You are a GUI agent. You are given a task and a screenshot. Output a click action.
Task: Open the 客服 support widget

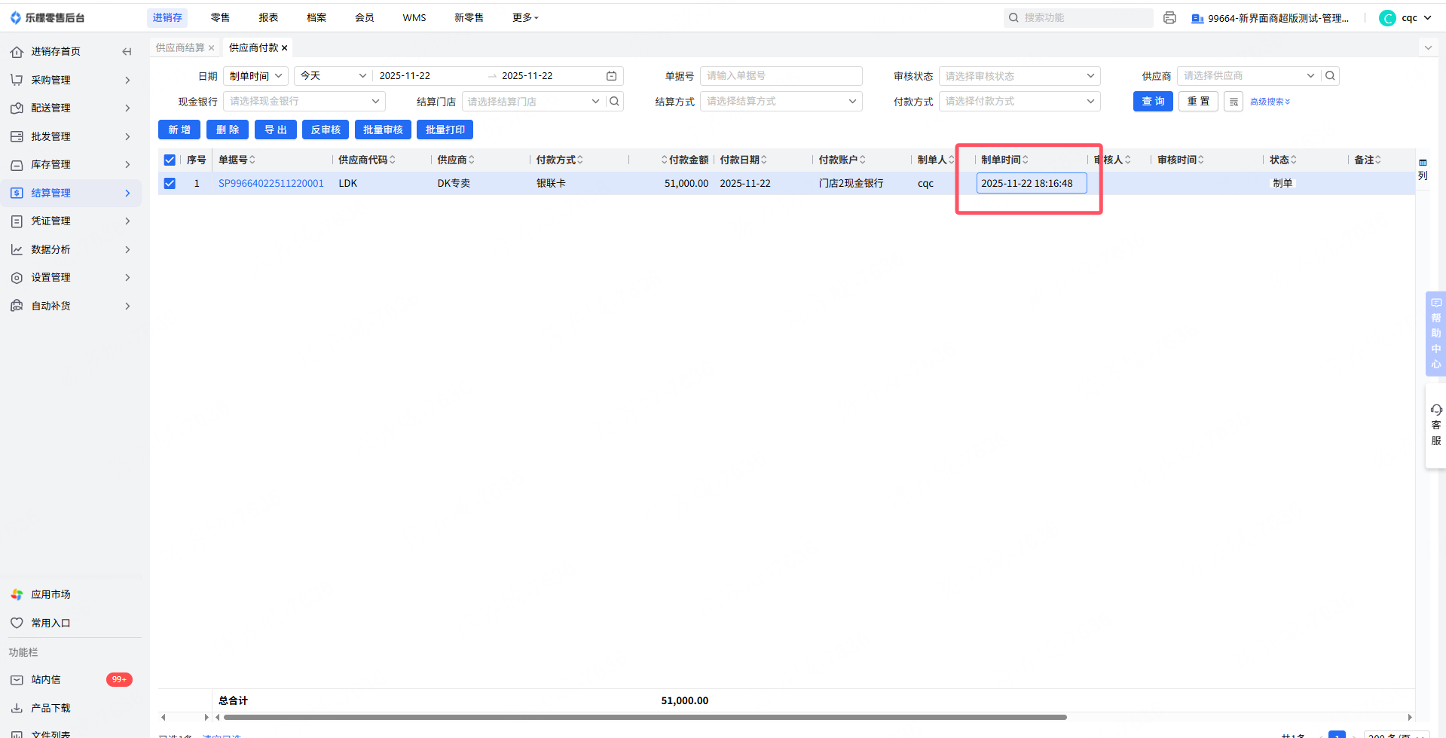click(1436, 426)
